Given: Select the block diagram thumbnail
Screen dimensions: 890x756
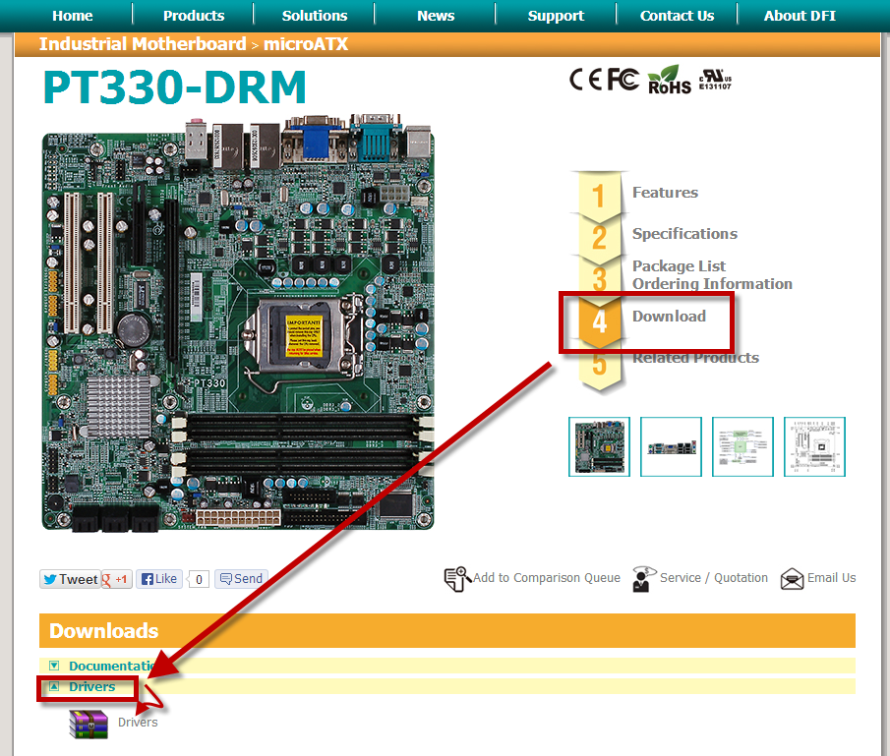Looking at the screenshot, I should click(742, 446).
